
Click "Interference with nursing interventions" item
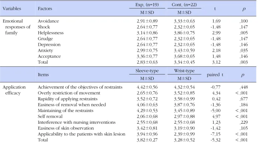pos(77,122)
